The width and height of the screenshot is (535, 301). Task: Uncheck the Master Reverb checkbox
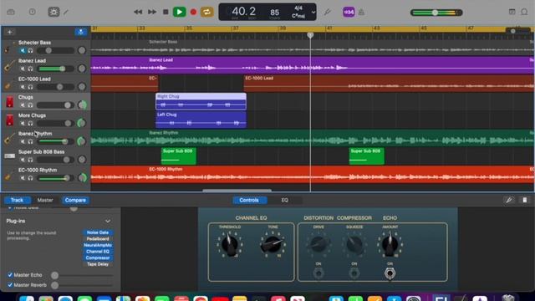(10, 284)
